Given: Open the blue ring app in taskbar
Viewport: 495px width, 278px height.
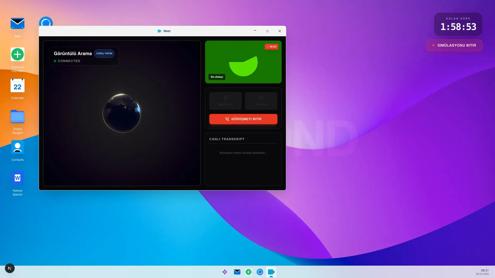Looking at the screenshot, I should pos(260,272).
